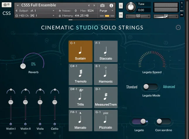Click the Voices 0 readout
Image resolution: width=189 pixels, height=139 pixels.
point(76,11)
